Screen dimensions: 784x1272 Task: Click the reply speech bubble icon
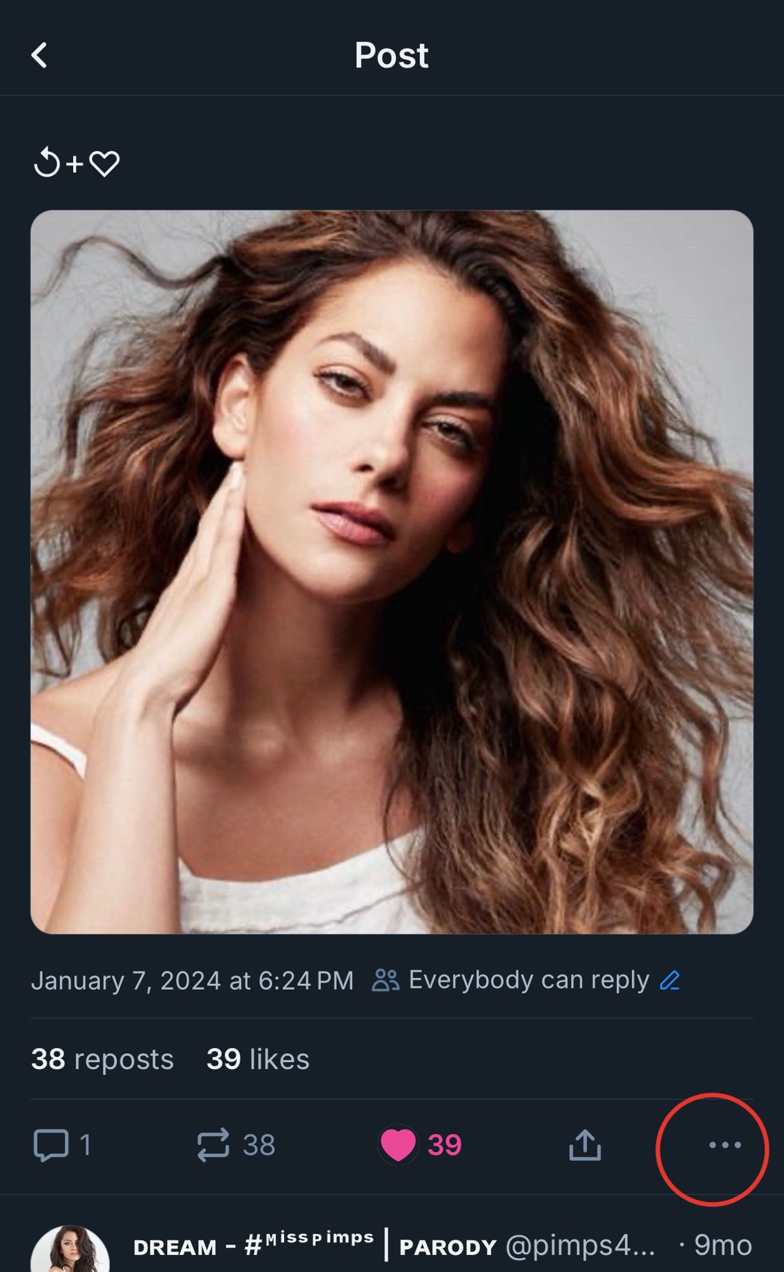[51, 1145]
